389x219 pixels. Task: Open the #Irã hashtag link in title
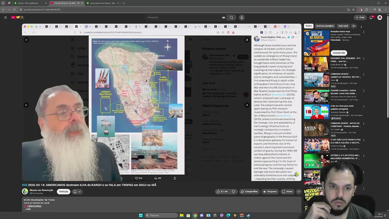click(25, 185)
